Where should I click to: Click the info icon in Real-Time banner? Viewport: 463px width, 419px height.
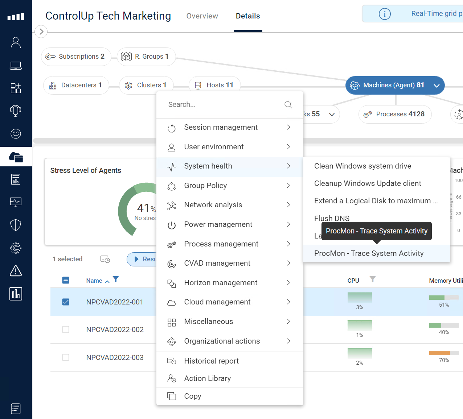pyautogui.click(x=385, y=14)
